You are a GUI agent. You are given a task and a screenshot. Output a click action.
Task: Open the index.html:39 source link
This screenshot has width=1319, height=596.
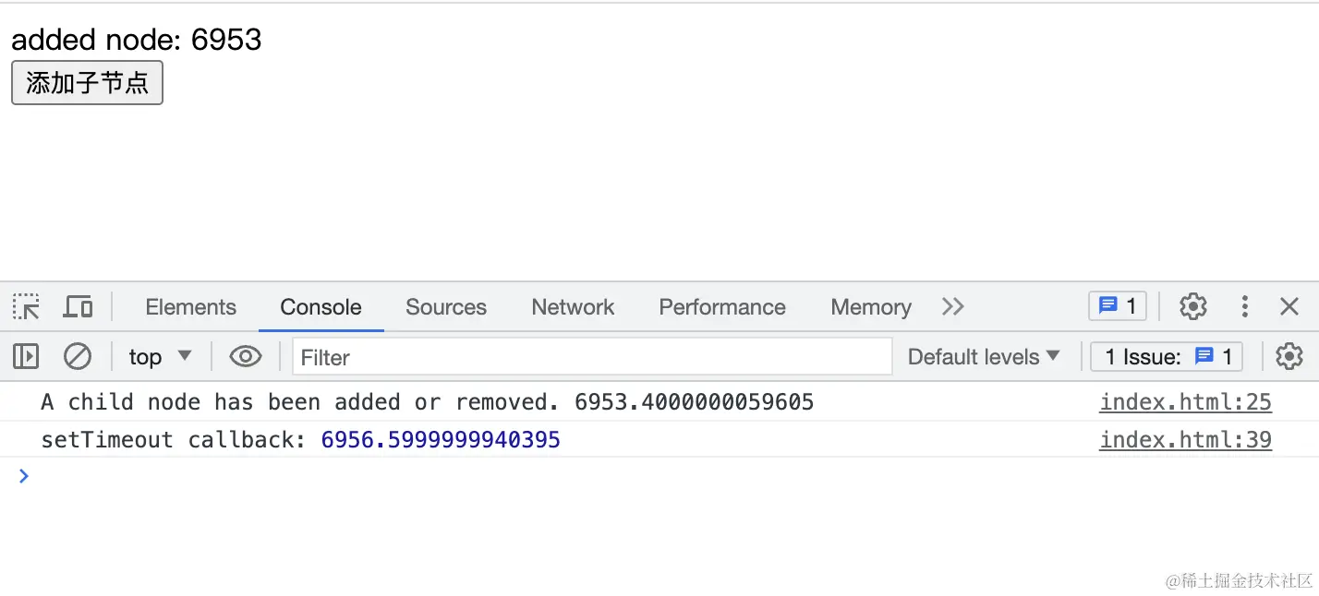point(1185,440)
